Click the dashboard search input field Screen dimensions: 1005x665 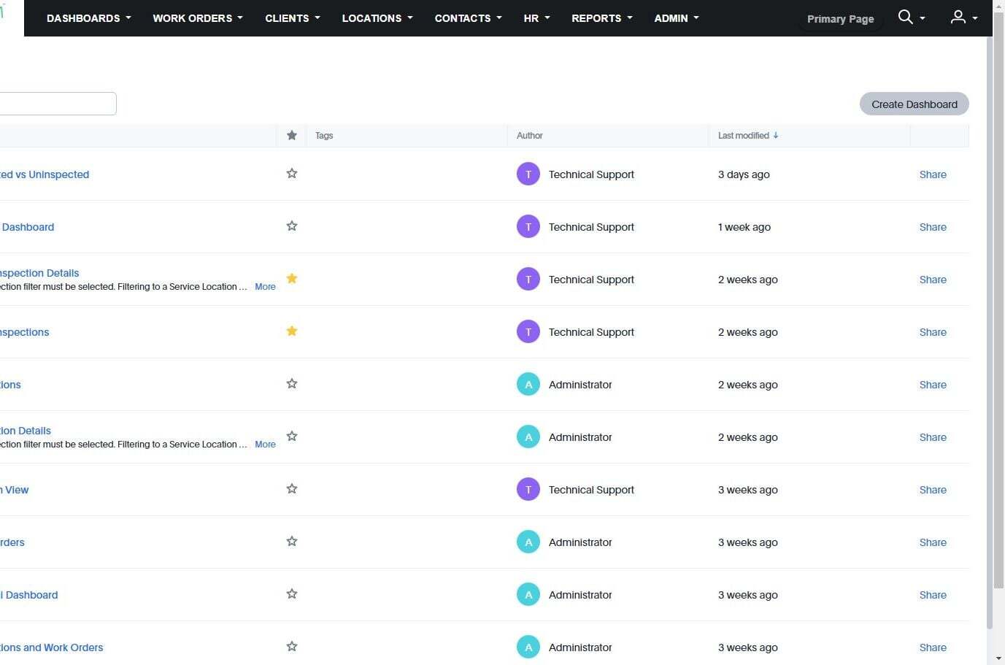[58, 104]
